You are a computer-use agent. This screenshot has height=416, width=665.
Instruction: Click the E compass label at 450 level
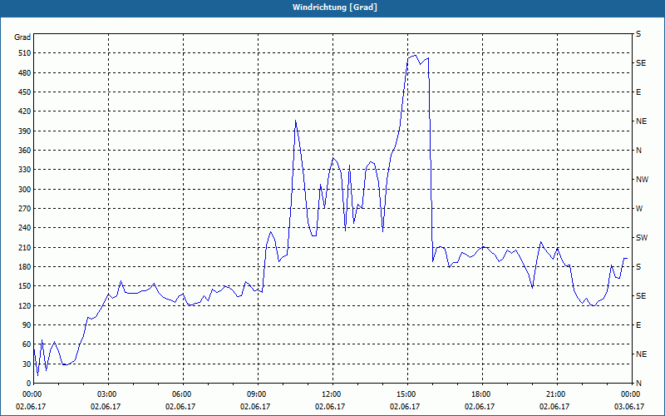638,92
